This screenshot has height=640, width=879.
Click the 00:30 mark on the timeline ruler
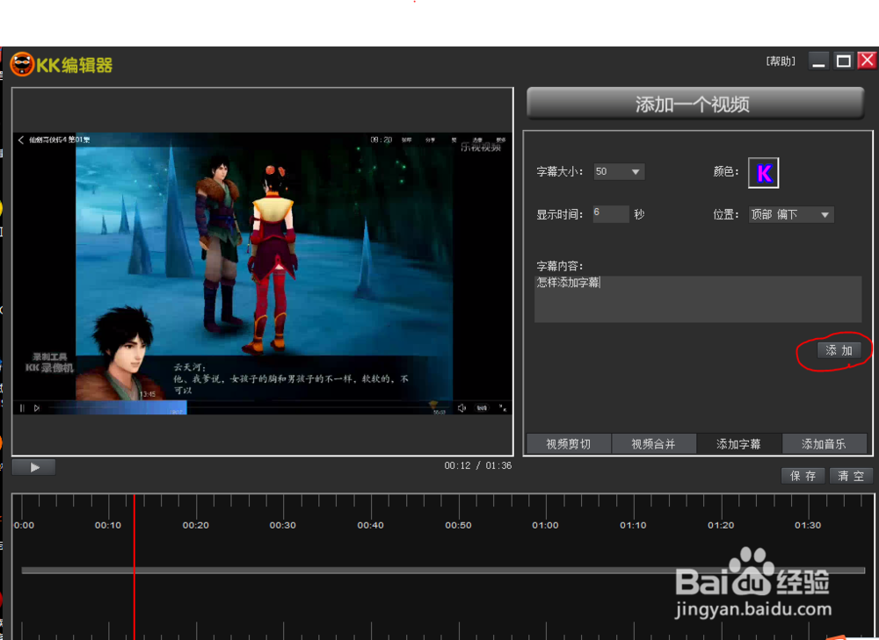(x=282, y=525)
